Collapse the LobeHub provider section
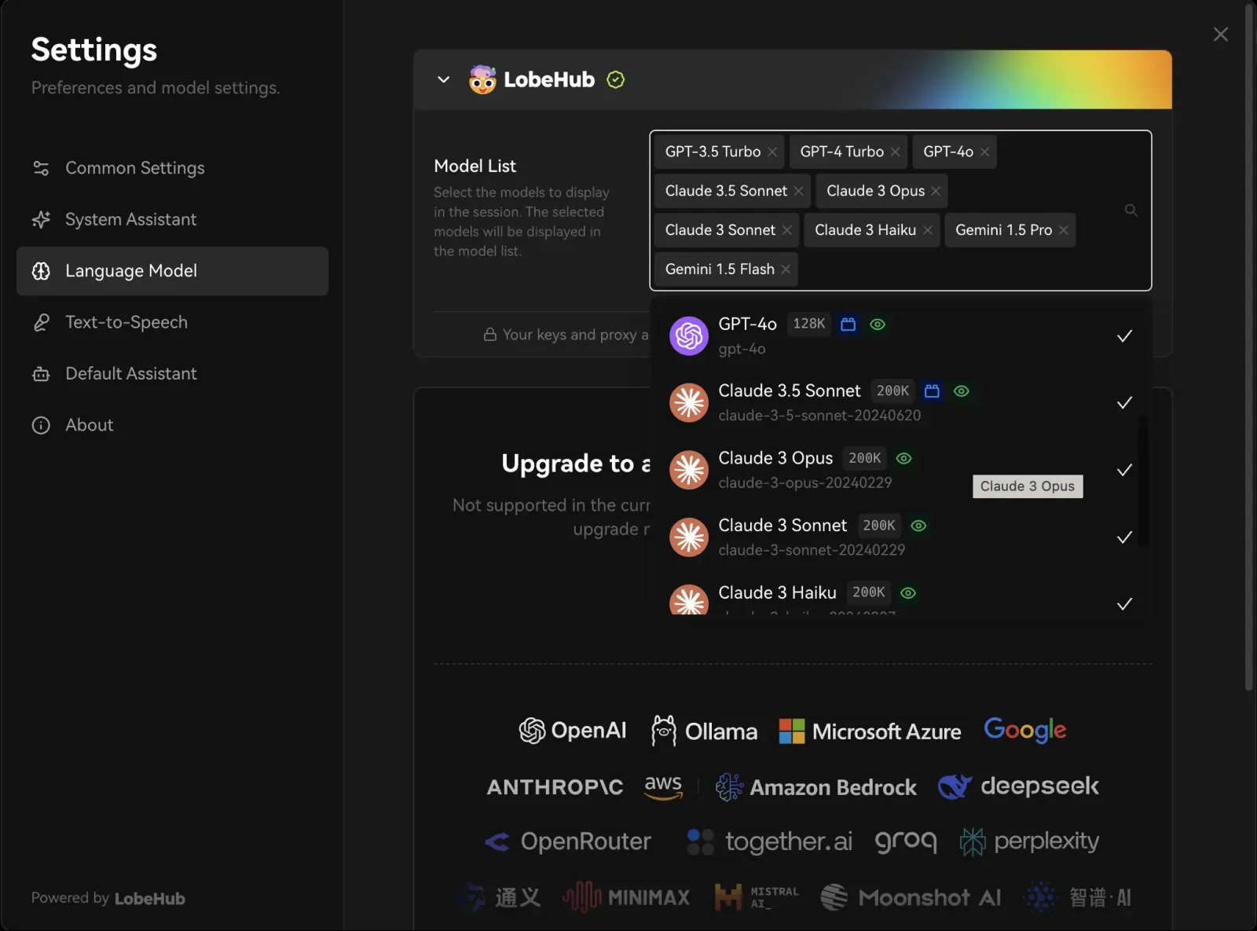The image size is (1257, 931). [444, 80]
